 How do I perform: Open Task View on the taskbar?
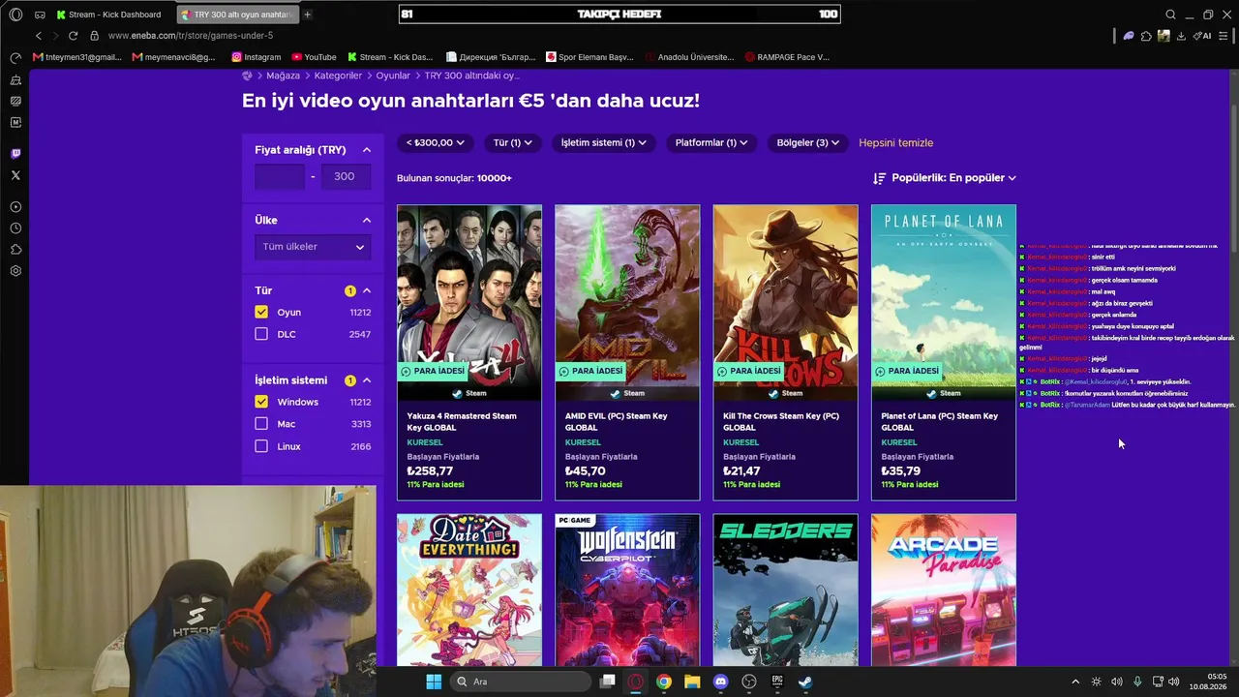(607, 682)
